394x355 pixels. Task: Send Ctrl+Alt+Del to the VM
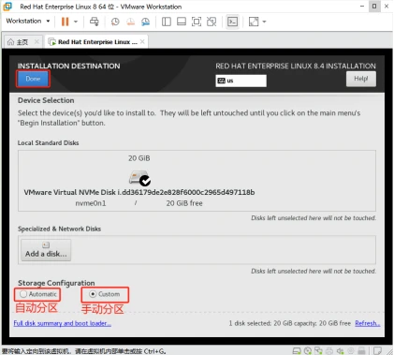94,22
